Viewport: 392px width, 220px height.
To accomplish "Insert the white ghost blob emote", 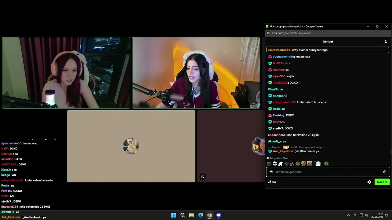I will pyautogui.click(x=280, y=164).
